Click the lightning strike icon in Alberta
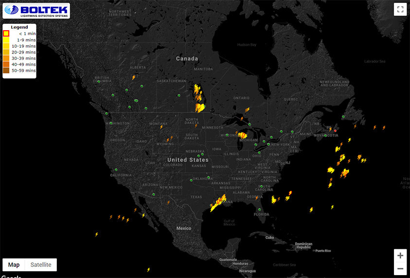 click(x=134, y=77)
